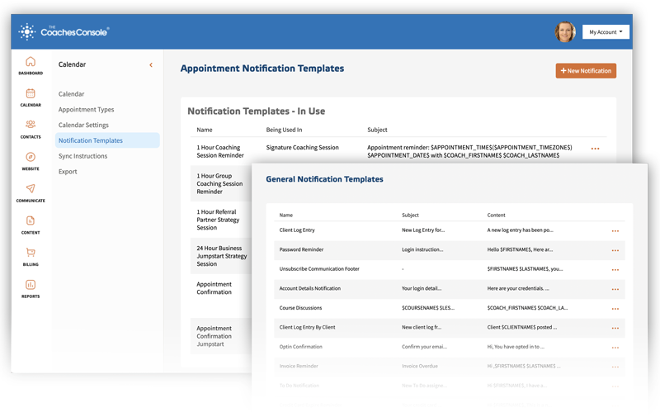Open options menu for Client Log Entry row

coord(615,231)
